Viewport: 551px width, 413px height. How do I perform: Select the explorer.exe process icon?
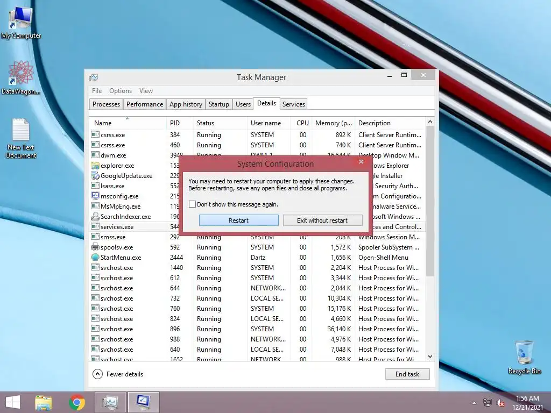[95, 166]
